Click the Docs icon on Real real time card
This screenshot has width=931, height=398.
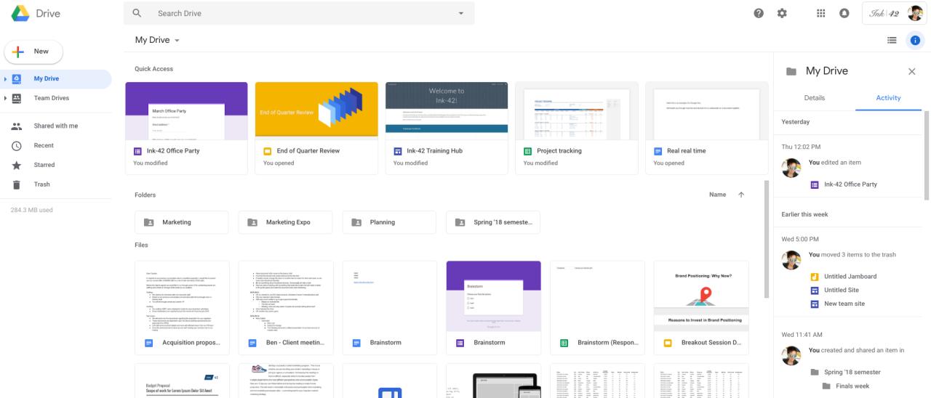(x=658, y=151)
